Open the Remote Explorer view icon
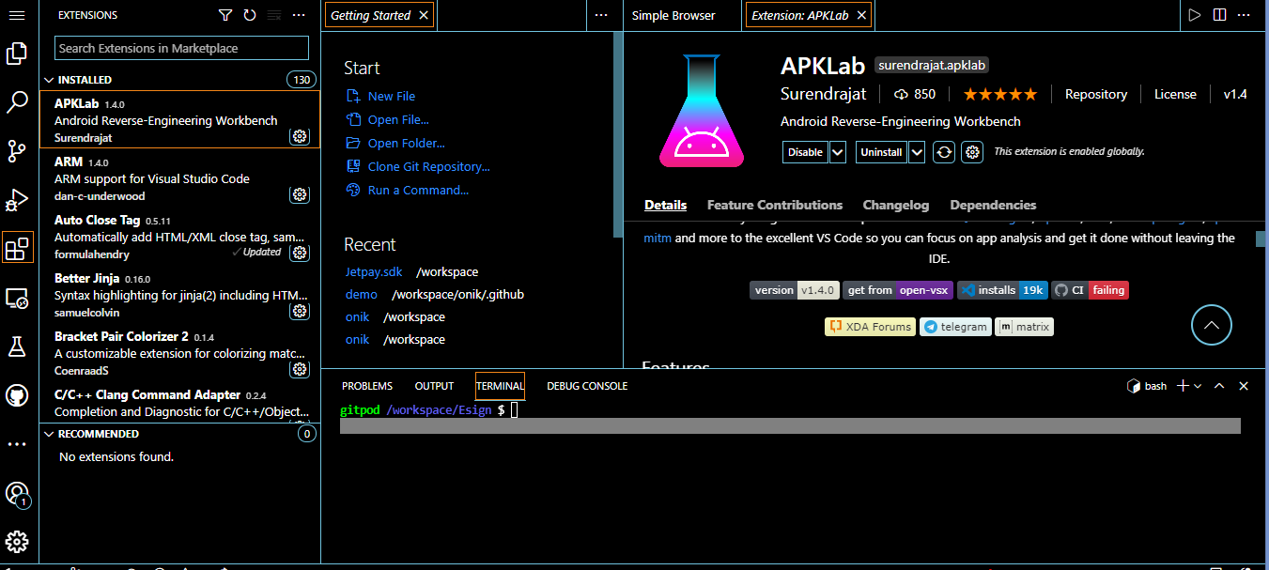The height and width of the screenshot is (570, 1269). click(x=17, y=298)
